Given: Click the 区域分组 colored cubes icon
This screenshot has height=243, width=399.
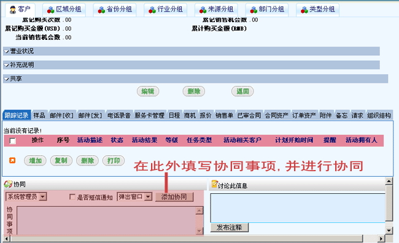Looking at the screenshot, I should [x=50, y=10].
